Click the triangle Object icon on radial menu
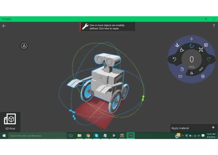Image resolution: width=218 pixels, height=155 pixels. click(192, 73)
